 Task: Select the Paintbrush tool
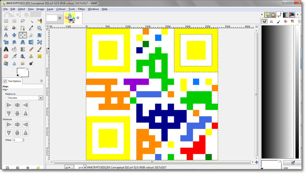click(39, 49)
